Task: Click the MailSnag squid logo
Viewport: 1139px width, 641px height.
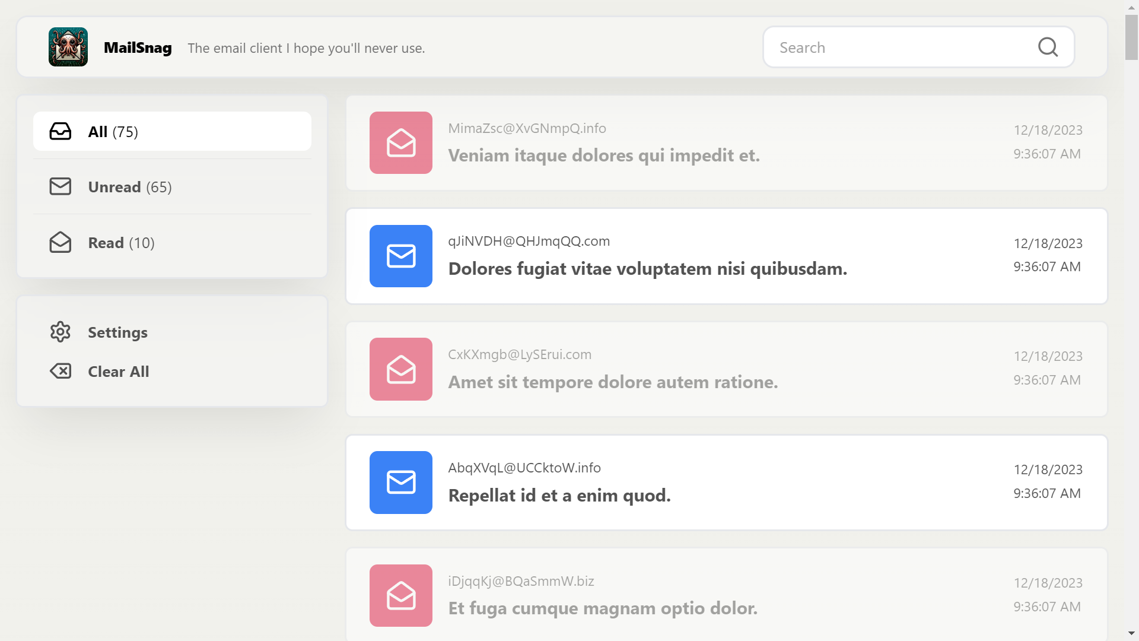Action: click(x=68, y=47)
